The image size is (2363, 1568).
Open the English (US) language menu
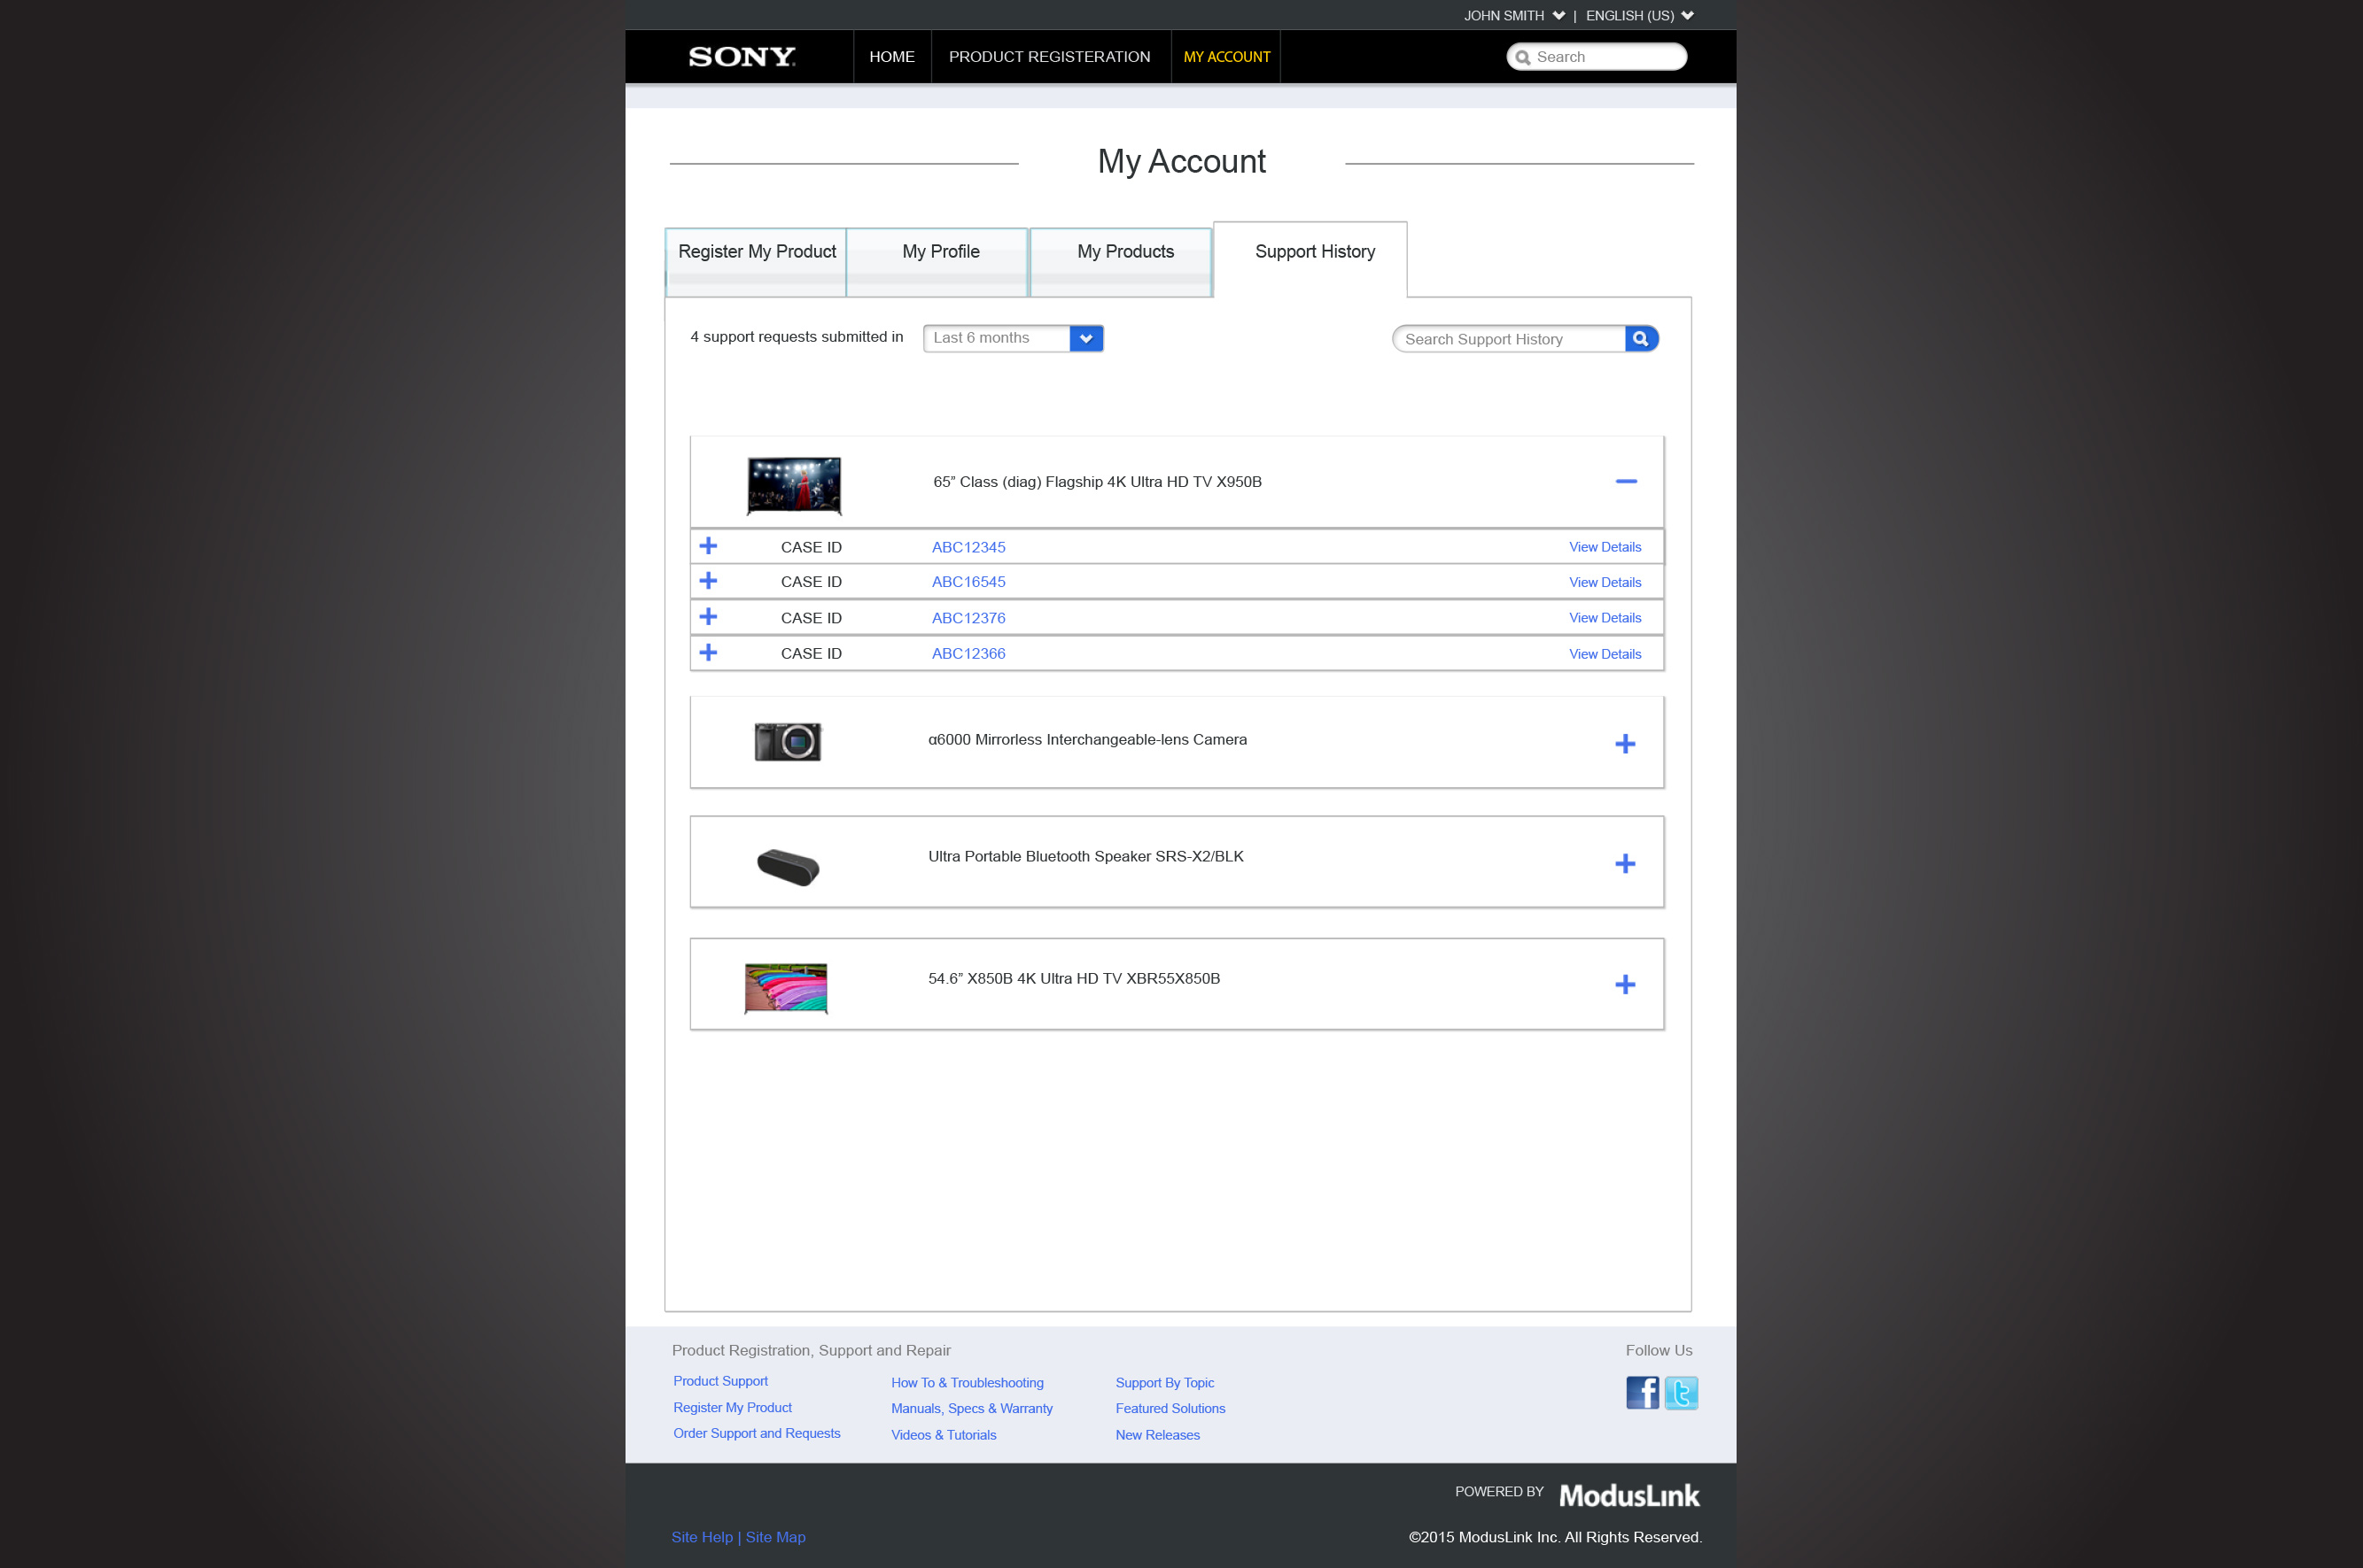pyautogui.click(x=1639, y=16)
